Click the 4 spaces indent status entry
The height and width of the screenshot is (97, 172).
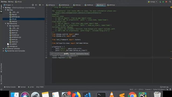pos(148,89)
